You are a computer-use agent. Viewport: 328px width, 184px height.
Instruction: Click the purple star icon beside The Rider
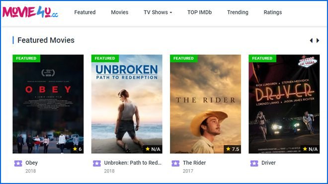point(175,163)
